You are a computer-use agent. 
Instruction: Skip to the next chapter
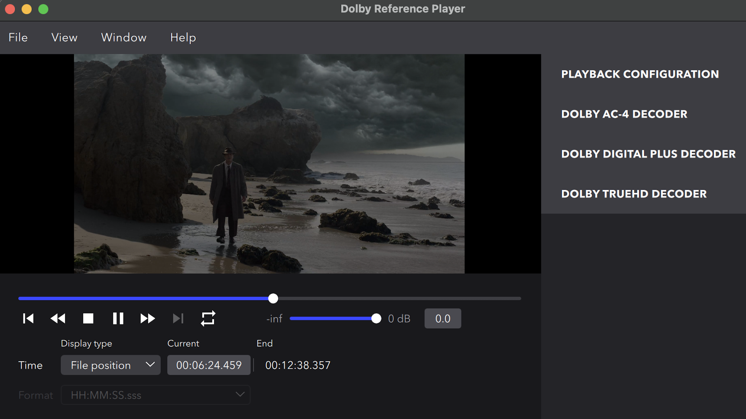click(178, 319)
